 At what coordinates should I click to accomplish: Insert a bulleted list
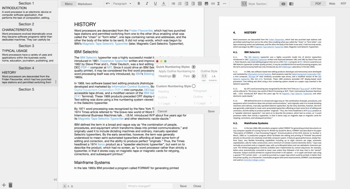pyautogui.click(x=173, y=4)
